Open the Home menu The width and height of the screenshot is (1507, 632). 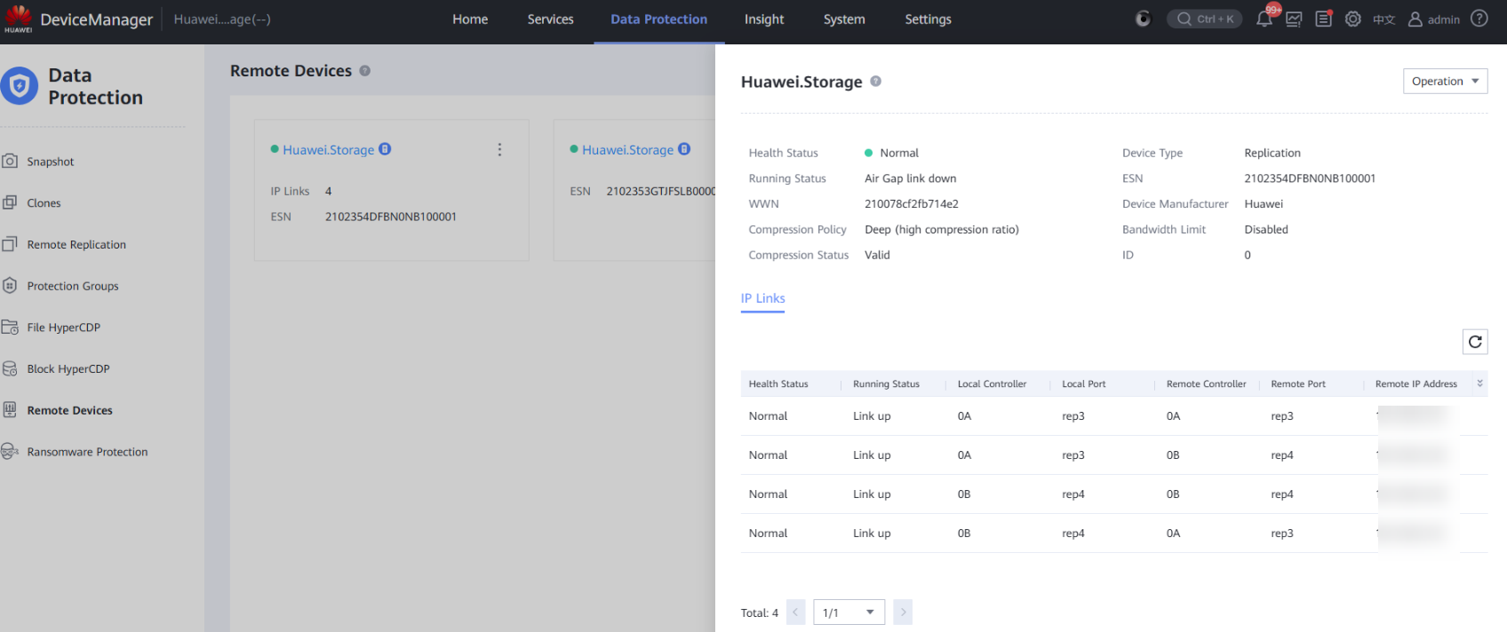coord(470,20)
